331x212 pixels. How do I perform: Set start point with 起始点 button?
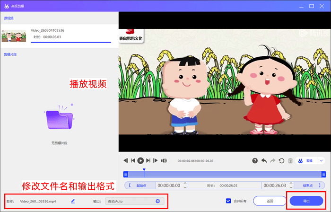[x=140, y=185]
